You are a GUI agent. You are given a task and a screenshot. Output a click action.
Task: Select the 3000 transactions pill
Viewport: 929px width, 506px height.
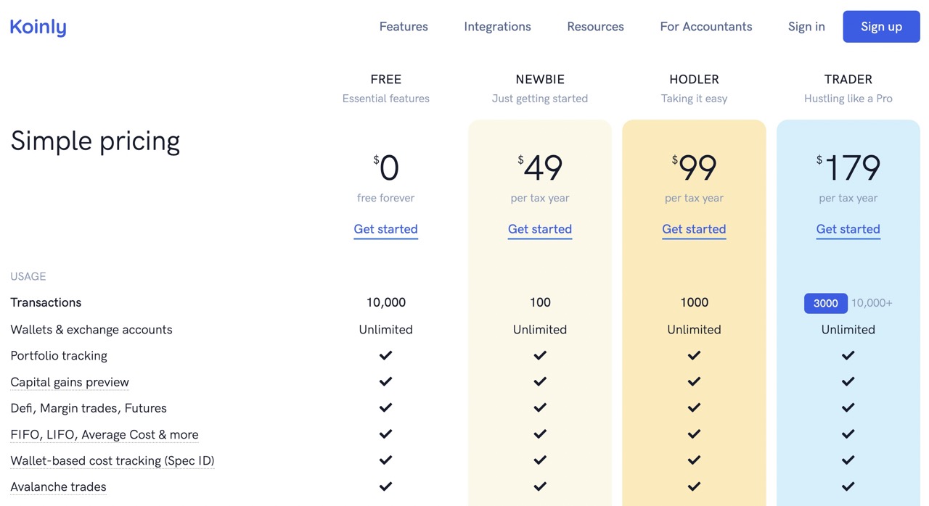click(825, 303)
